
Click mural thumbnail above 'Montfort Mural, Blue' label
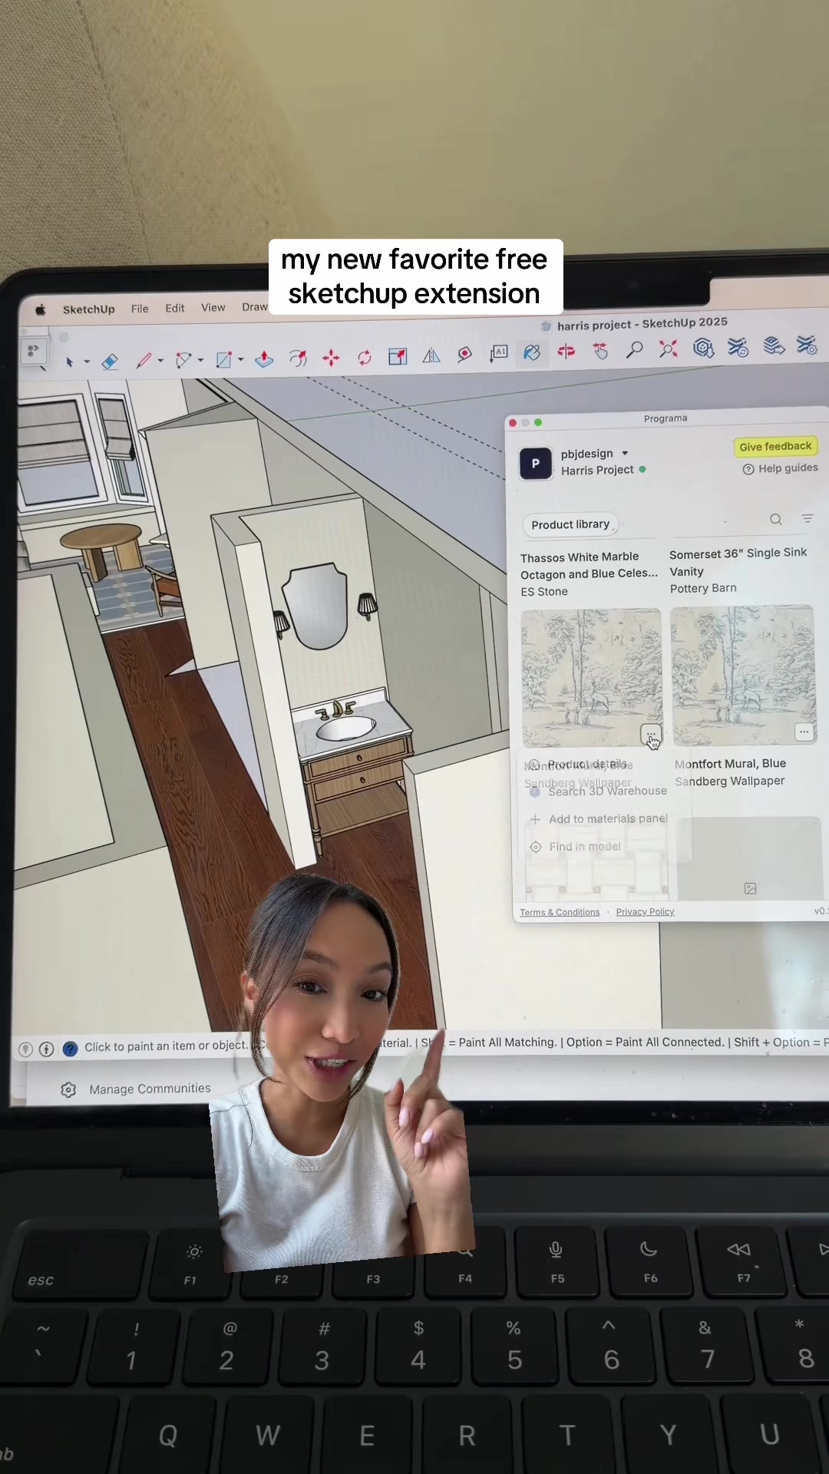[742, 676]
